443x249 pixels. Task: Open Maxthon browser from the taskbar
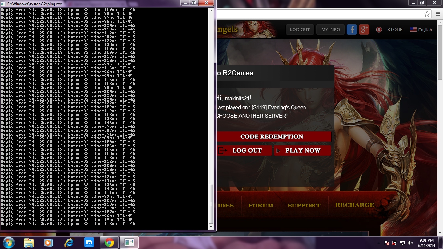click(89, 243)
